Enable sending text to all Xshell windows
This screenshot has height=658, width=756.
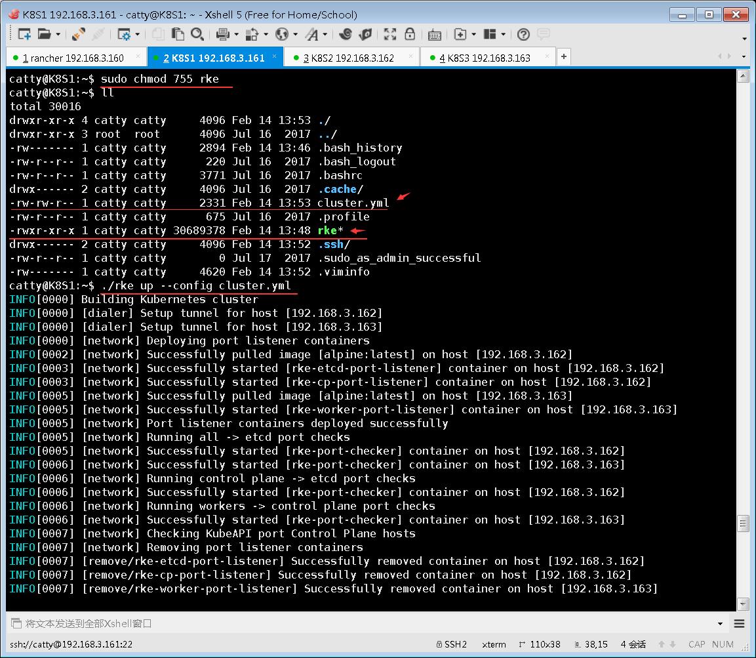click(18, 623)
